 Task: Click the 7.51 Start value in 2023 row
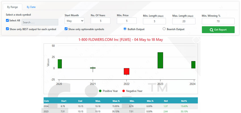click(x=63, y=112)
